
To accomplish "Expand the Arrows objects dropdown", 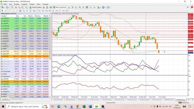I will click(x=36, y=11).
